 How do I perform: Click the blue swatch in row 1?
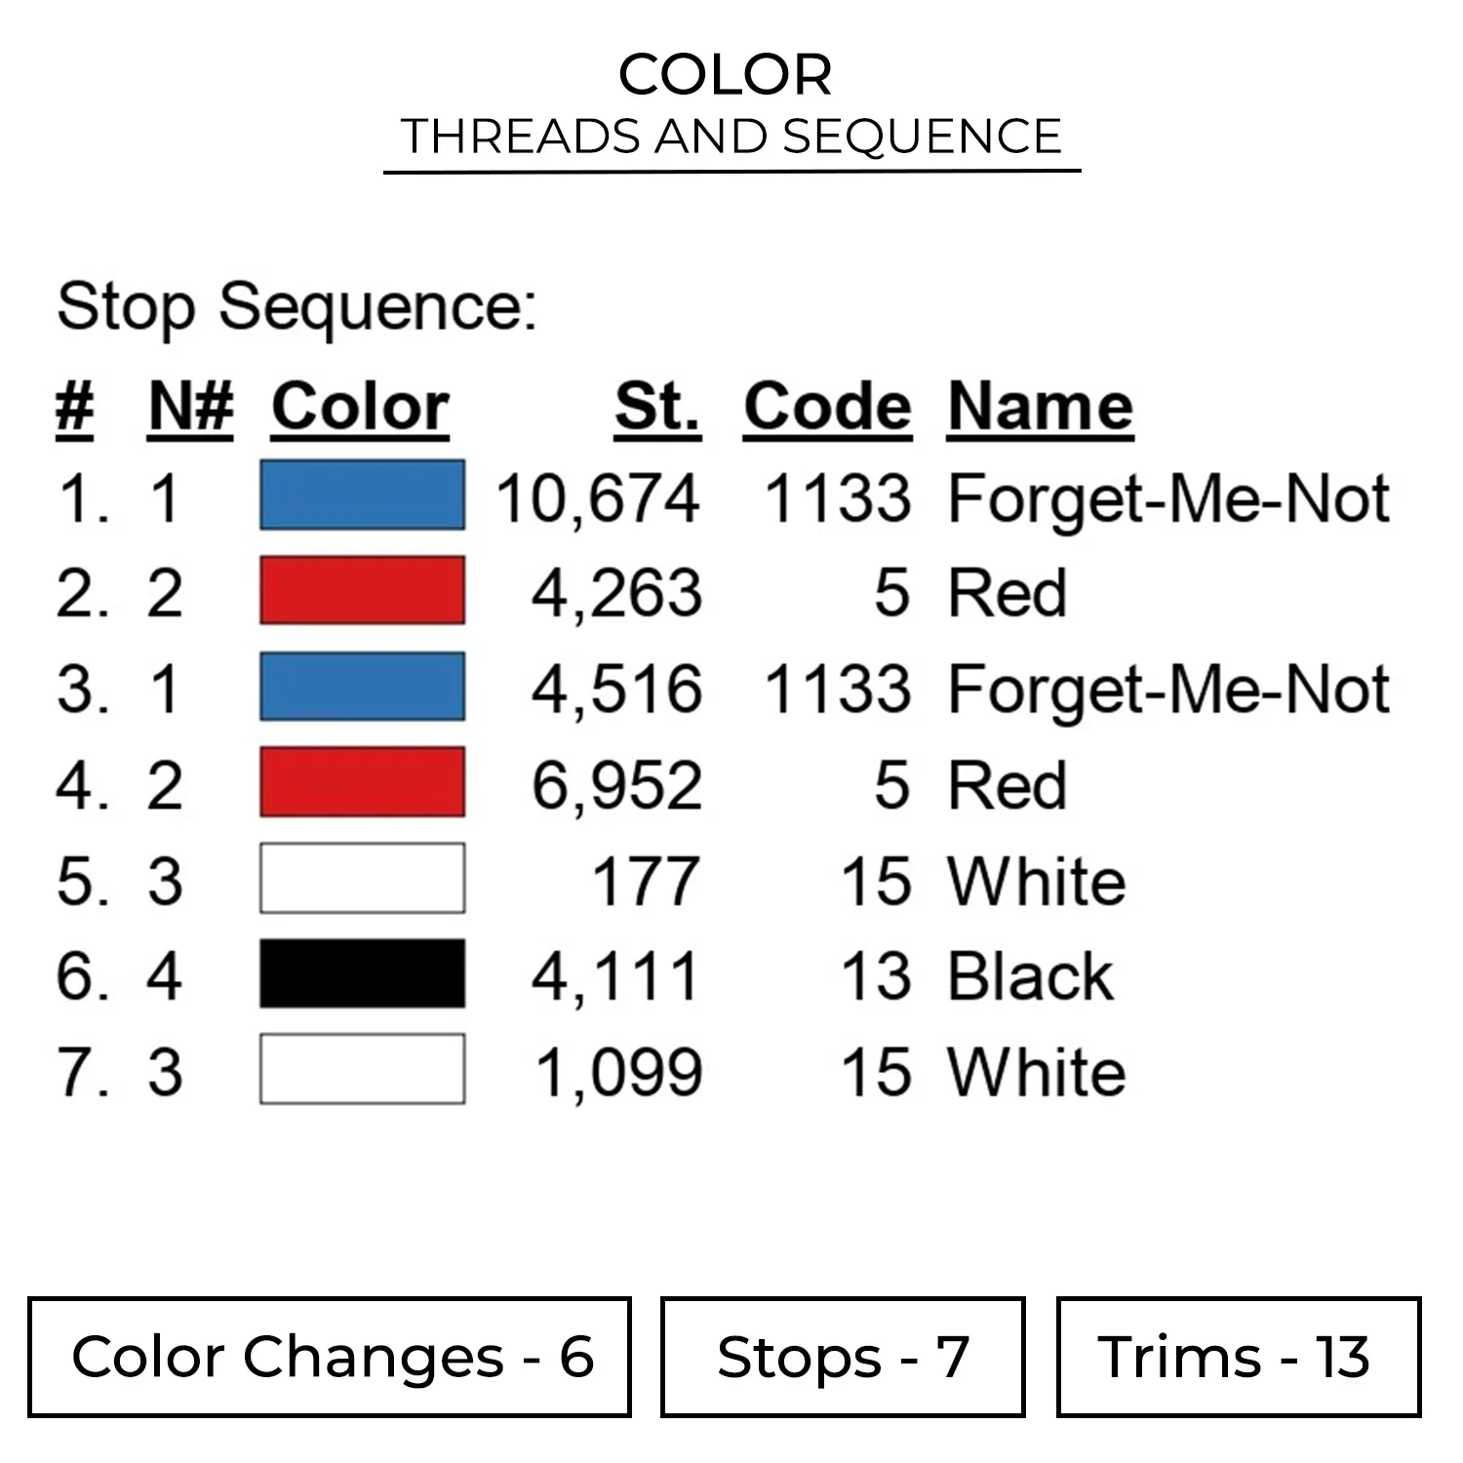tap(362, 495)
